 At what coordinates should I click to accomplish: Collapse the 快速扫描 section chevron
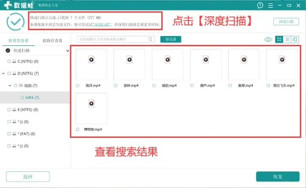68,50
